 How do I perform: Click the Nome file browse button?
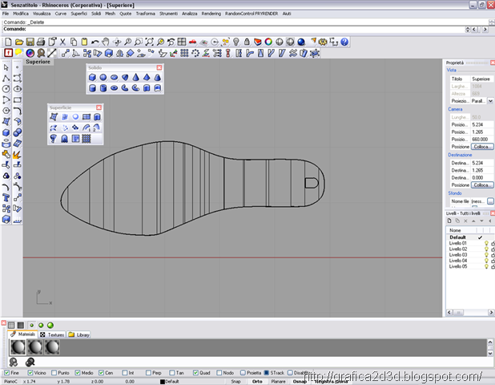coord(490,201)
